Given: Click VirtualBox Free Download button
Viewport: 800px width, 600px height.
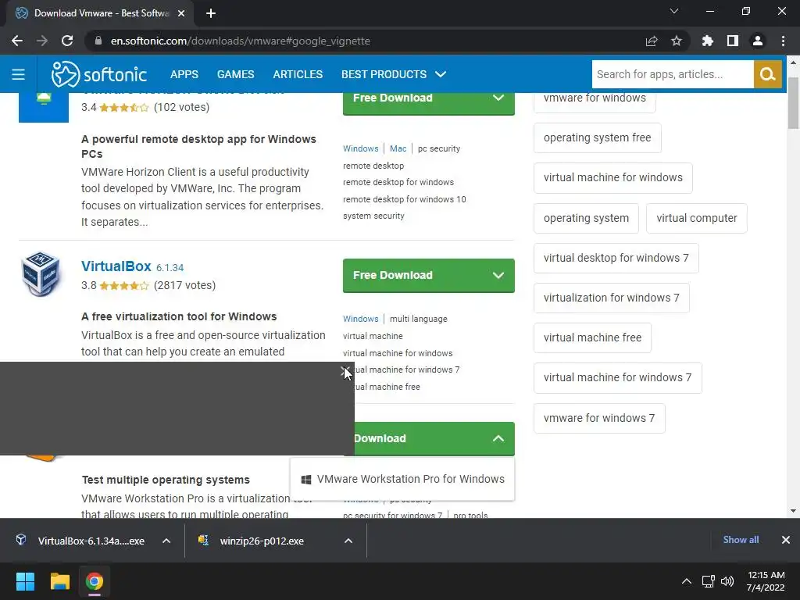Looking at the screenshot, I should point(429,276).
